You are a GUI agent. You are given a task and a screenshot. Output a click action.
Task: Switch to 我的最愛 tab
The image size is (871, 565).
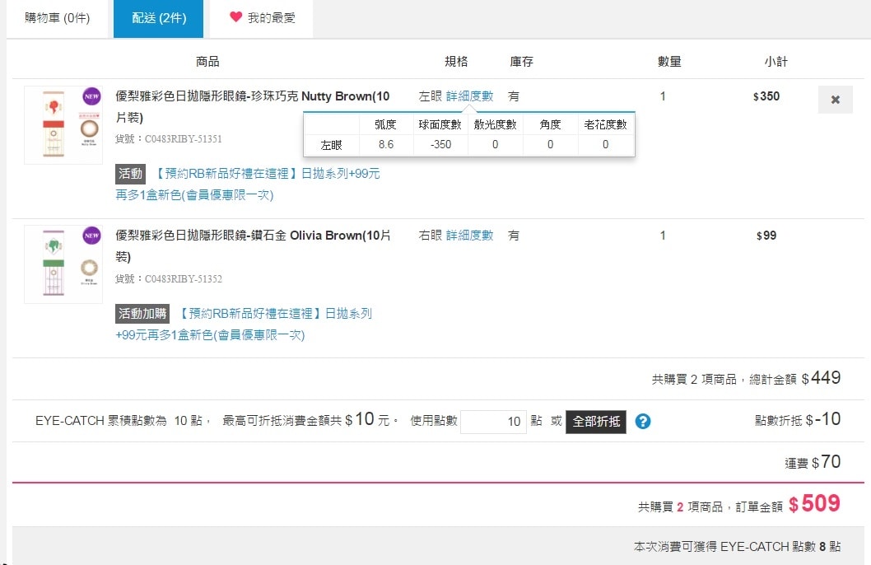pyautogui.click(x=262, y=18)
